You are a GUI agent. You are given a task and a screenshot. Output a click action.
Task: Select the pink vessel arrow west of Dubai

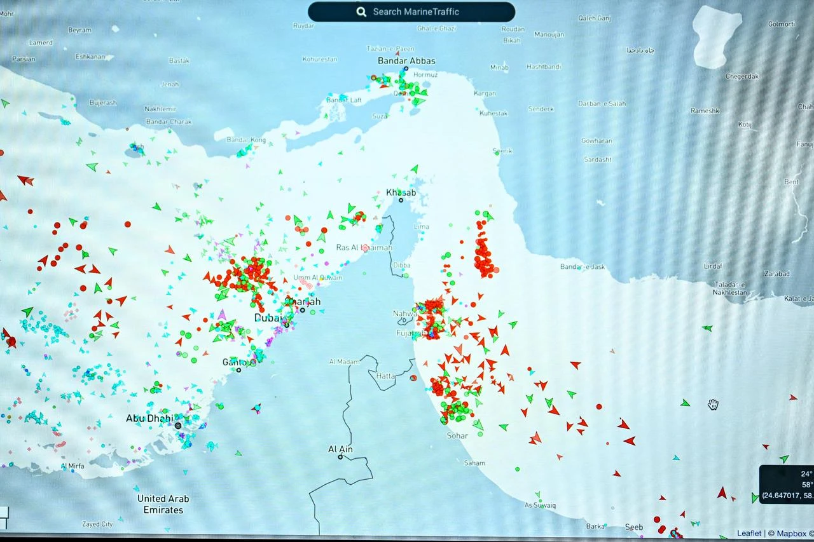(222, 315)
